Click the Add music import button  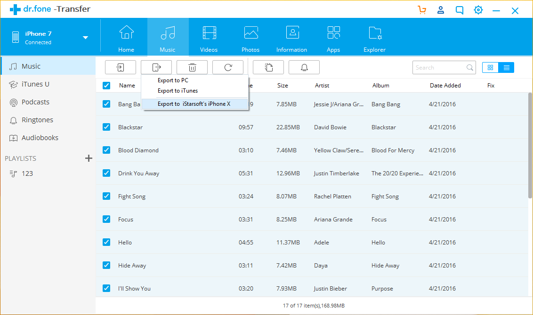[x=121, y=67]
